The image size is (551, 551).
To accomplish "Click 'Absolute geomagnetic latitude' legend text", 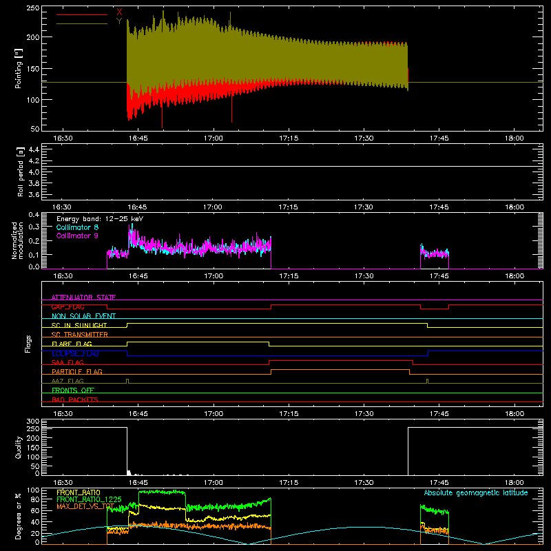I will coord(476,493).
